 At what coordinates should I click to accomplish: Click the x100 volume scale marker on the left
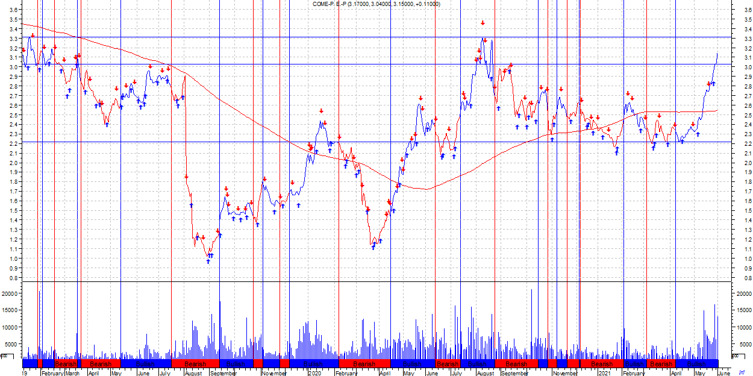click(x=4, y=356)
